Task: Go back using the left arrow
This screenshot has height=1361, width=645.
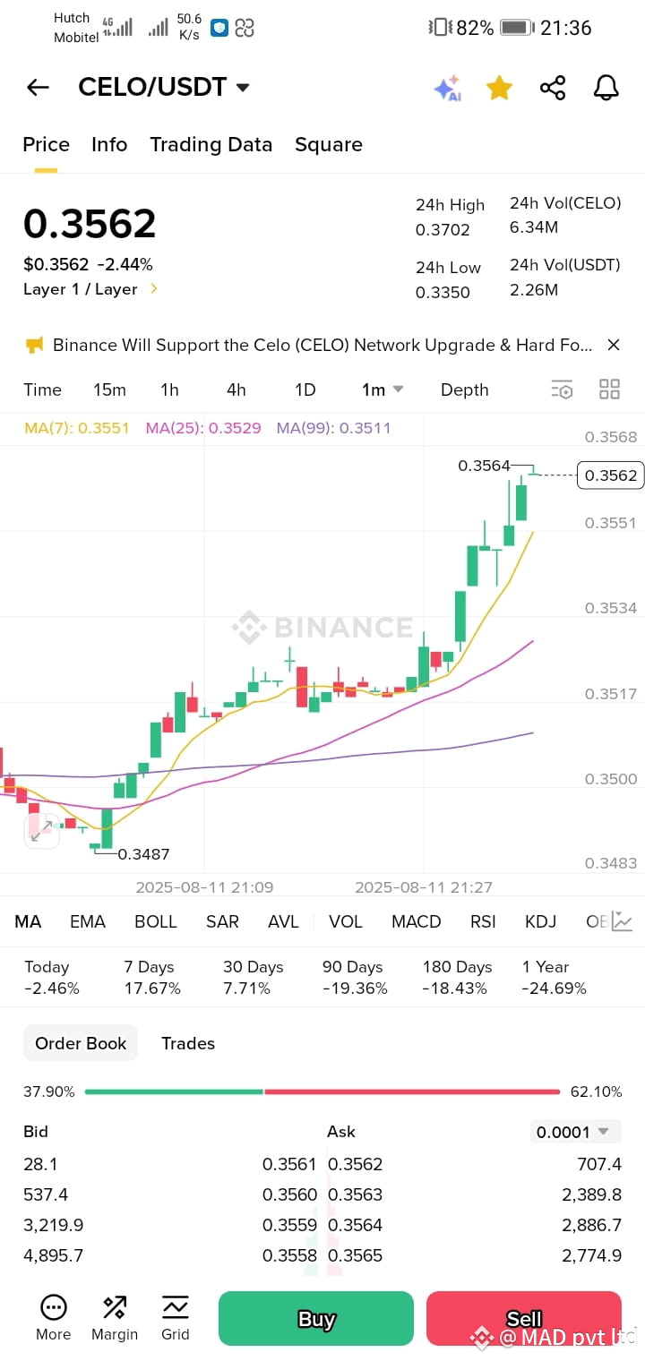Action: click(x=38, y=87)
